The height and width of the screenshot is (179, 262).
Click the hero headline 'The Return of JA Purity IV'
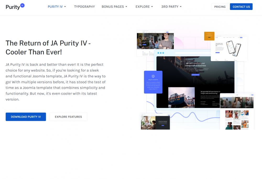pyautogui.click(x=48, y=47)
